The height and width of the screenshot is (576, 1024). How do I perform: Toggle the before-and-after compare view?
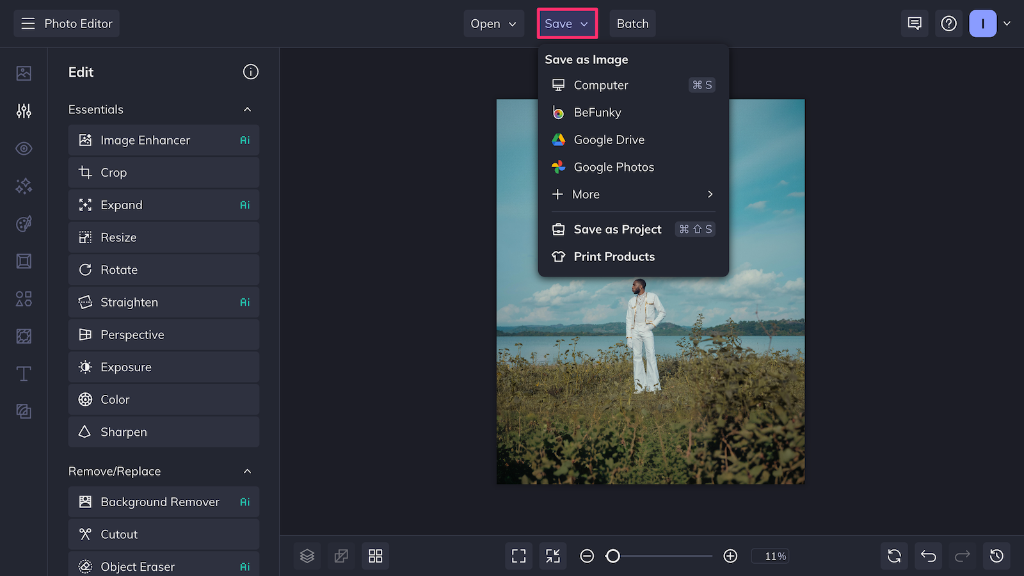pos(341,556)
